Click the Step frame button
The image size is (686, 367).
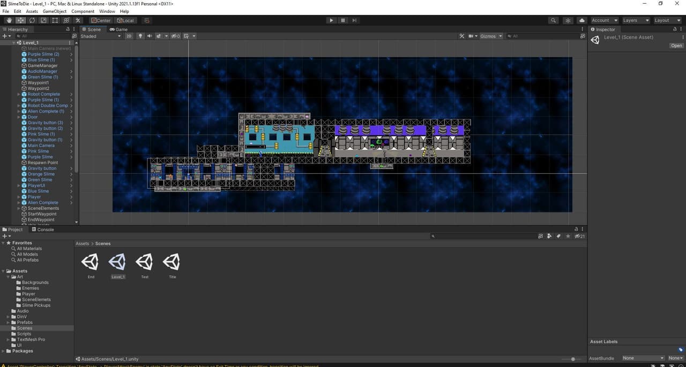tap(354, 20)
